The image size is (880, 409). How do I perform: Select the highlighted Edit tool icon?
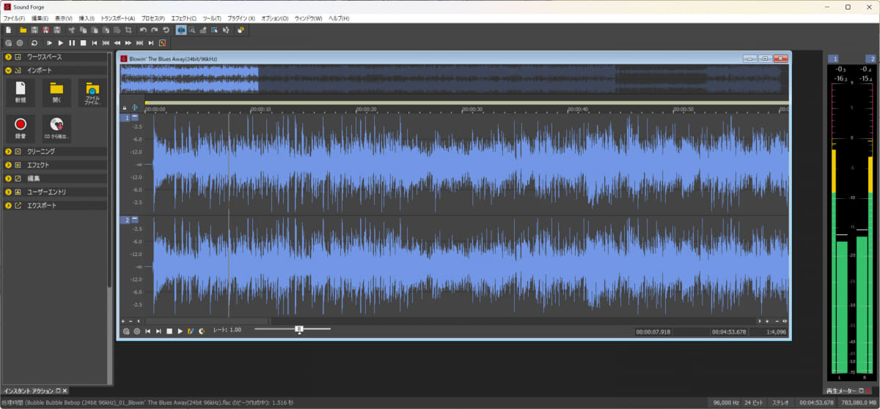coord(181,30)
